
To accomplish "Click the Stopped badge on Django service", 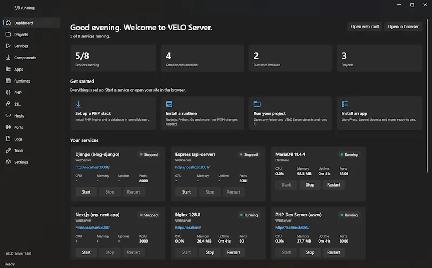I will click(148, 155).
